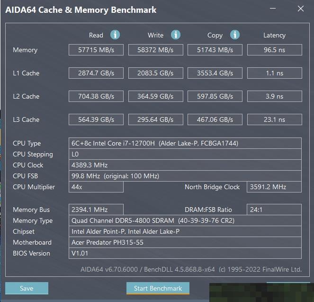
Task: Click the L3 Cache row label
Action: point(26,119)
